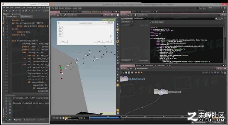
Task: Click the first network toolbar tree icon
Action: (x=123, y=72)
